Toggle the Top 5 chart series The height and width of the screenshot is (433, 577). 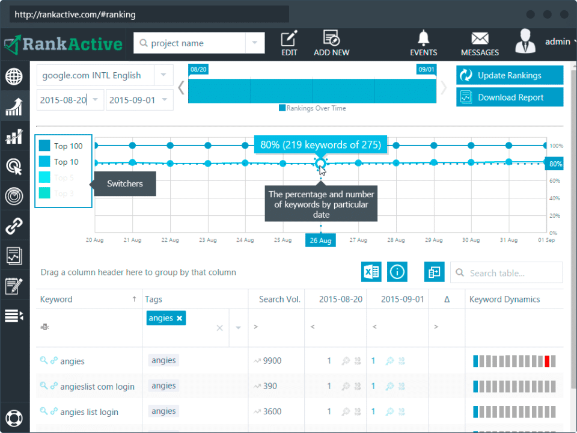(56, 177)
